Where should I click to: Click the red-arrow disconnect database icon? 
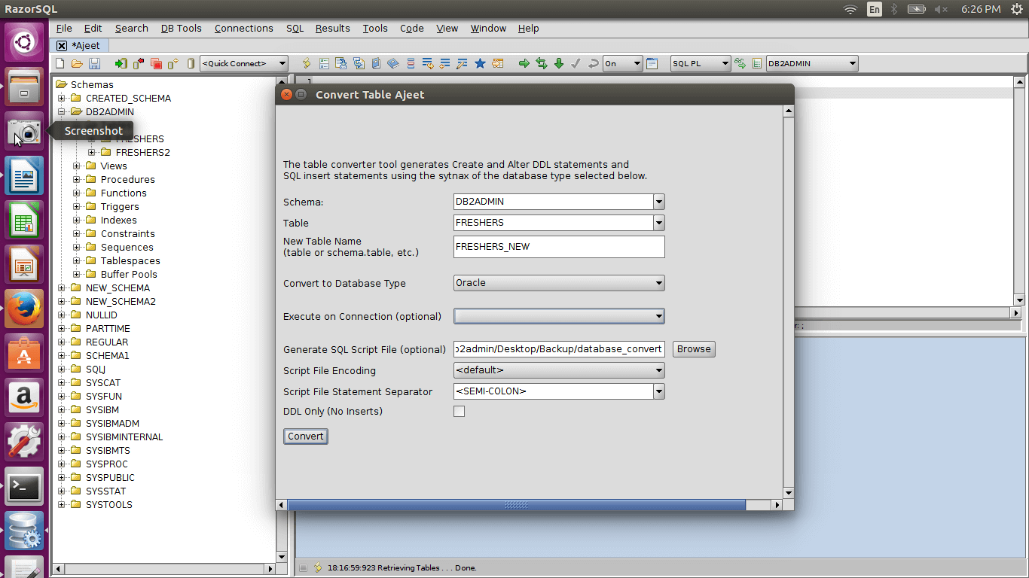pyautogui.click(x=139, y=64)
